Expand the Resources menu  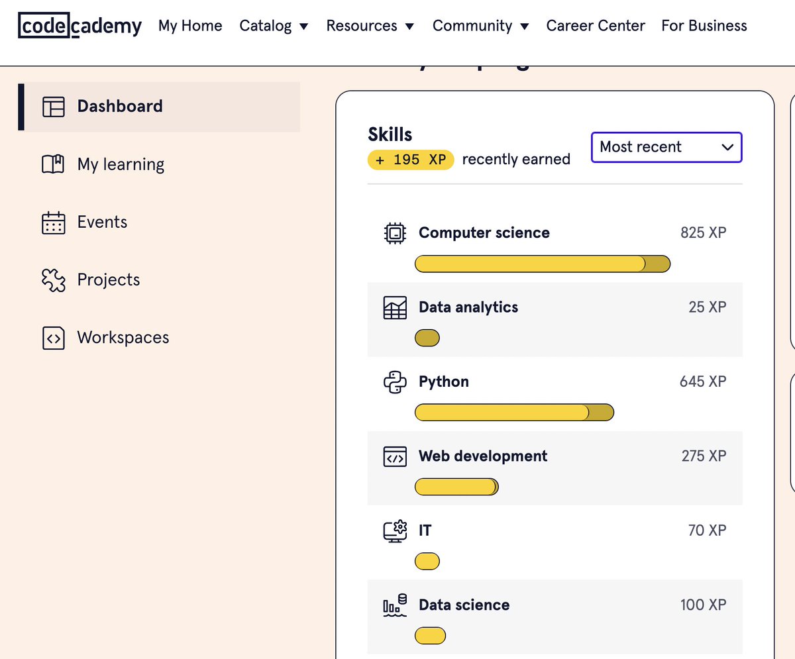pyautogui.click(x=370, y=26)
